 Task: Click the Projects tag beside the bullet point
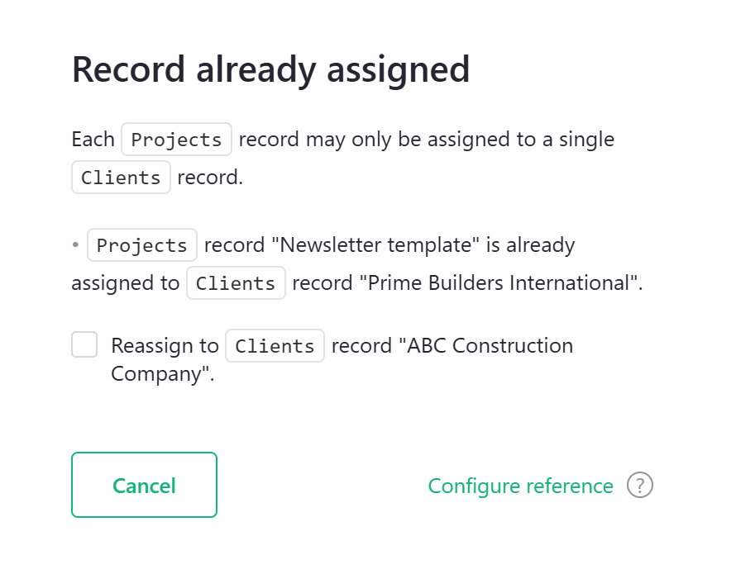point(142,245)
